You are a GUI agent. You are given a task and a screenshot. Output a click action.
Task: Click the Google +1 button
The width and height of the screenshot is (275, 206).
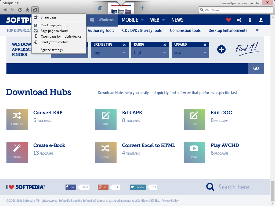point(103,187)
